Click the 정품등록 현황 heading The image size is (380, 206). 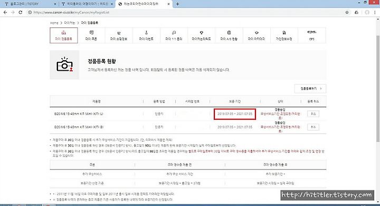point(102,61)
